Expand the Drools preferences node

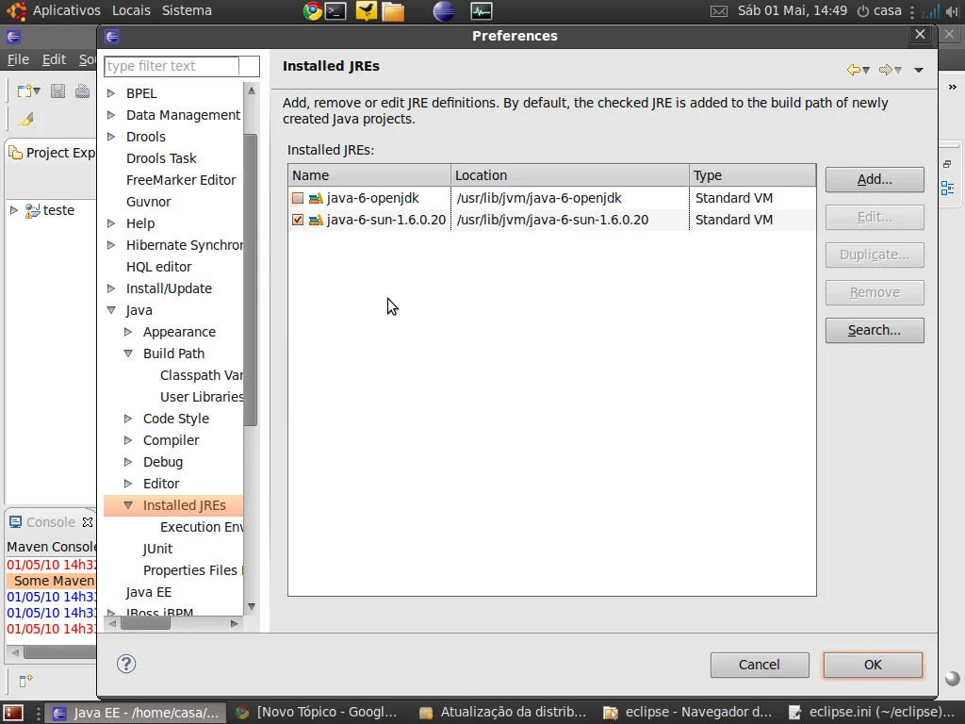coord(111,136)
